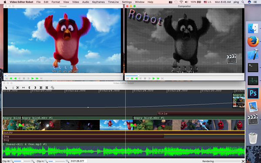Screen dimensions: 261x163
Task: Open Terminal from the Dock
Action: point(253,67)
